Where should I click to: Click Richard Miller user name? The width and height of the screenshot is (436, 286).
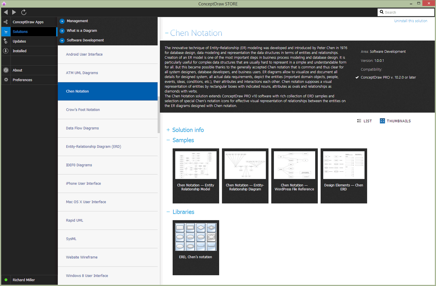(x=24, y=280)
